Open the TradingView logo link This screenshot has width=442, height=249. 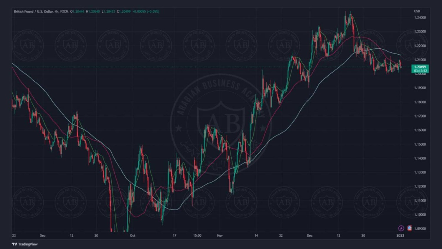click(25, 244)
